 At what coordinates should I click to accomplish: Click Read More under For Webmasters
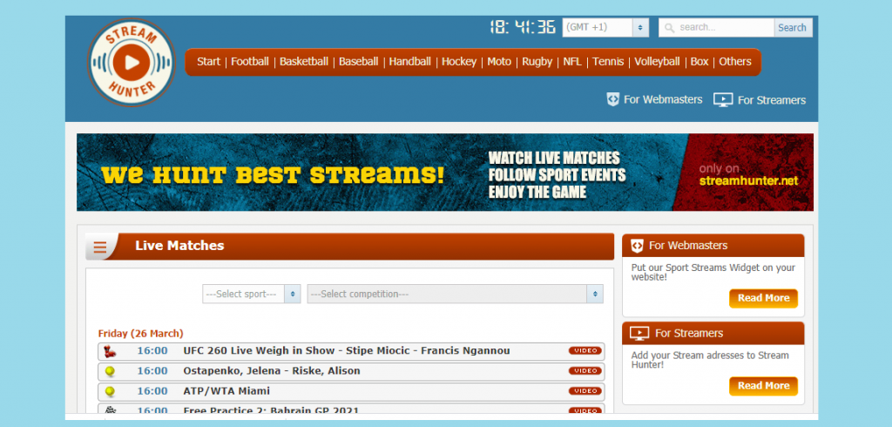[763, 298]
